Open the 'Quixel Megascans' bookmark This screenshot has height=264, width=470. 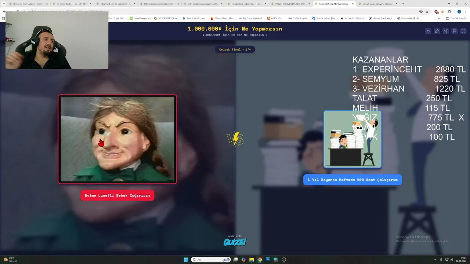[140, 18]
